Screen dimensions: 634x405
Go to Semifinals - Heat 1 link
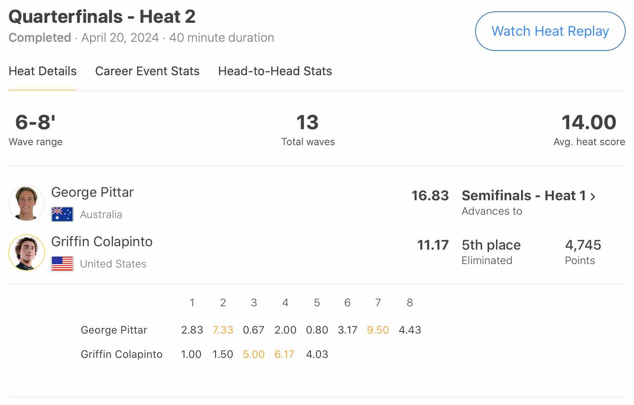pyautogui.click(x=523, y=196)
